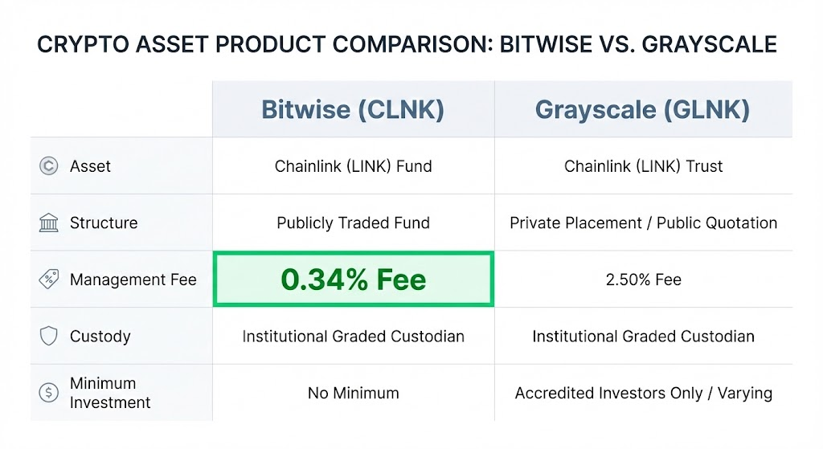Click the percent tag icon beside Management Fee
823x449 pixels.
[x=49, y=280]
